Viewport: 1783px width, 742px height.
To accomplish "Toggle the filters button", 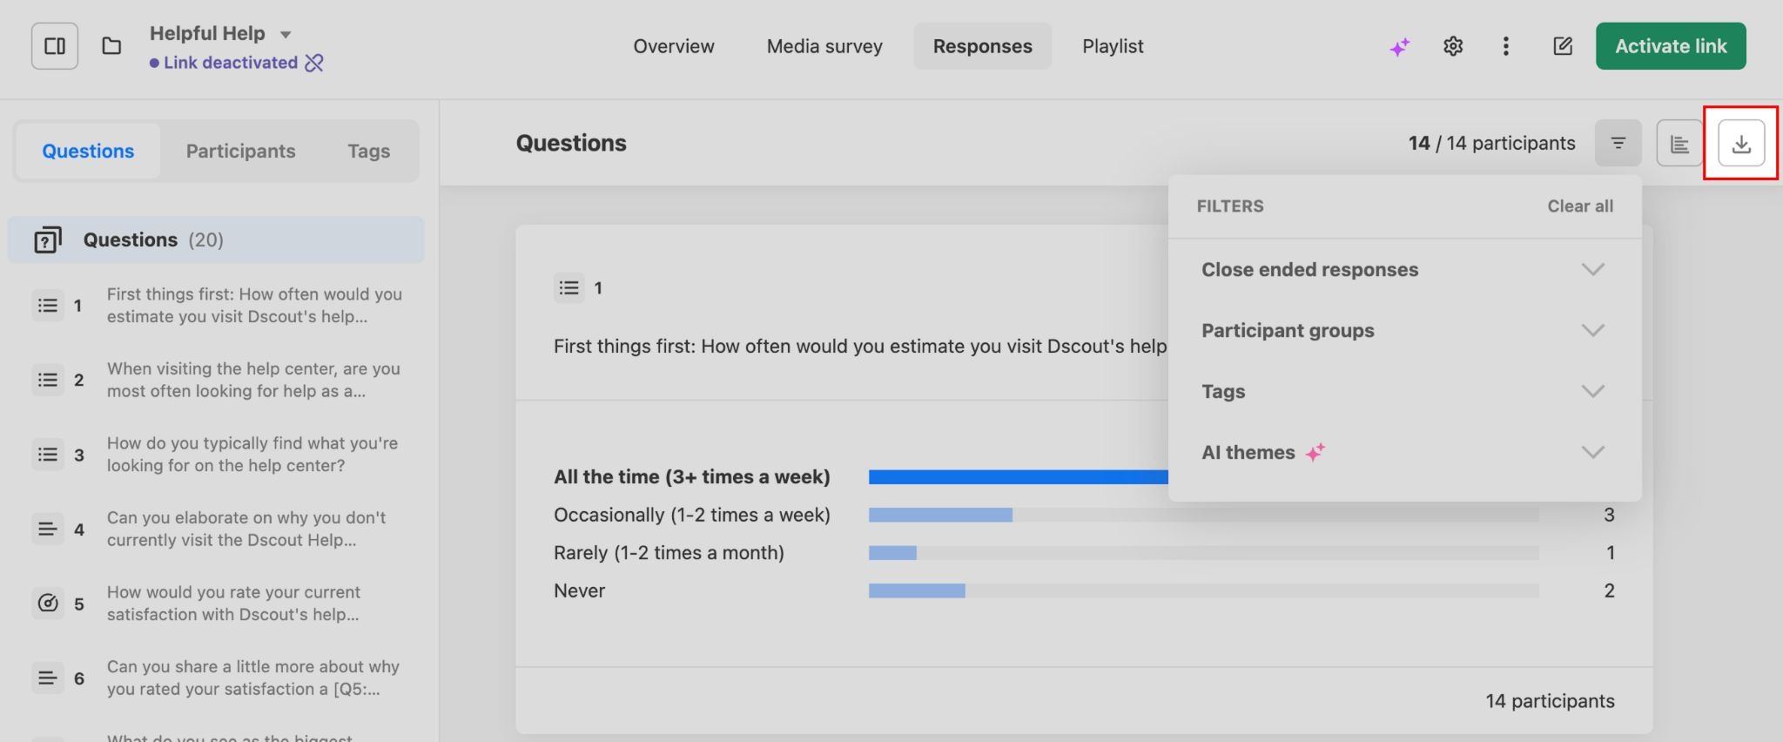I will (1618, 144).
